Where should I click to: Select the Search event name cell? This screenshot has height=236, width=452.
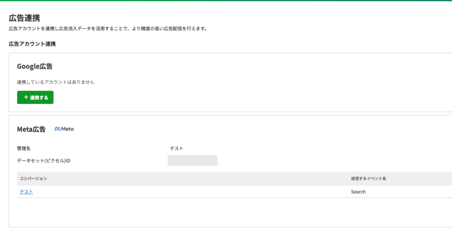[358, 192]
